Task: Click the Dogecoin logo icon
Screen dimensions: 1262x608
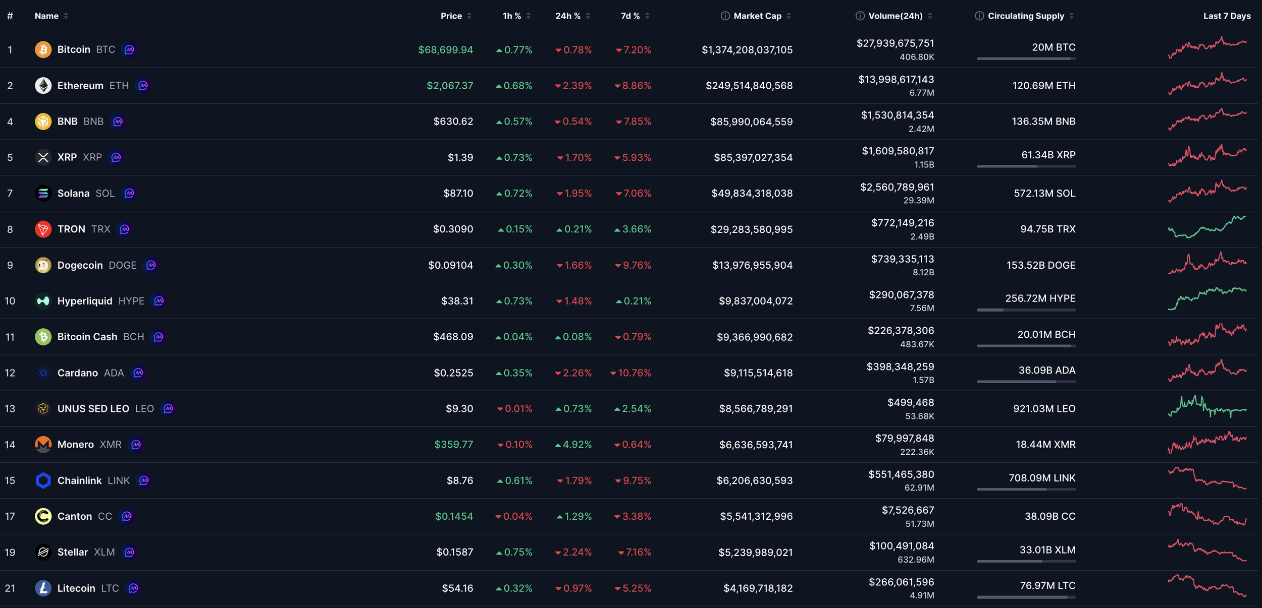Action: coord(43,265)
